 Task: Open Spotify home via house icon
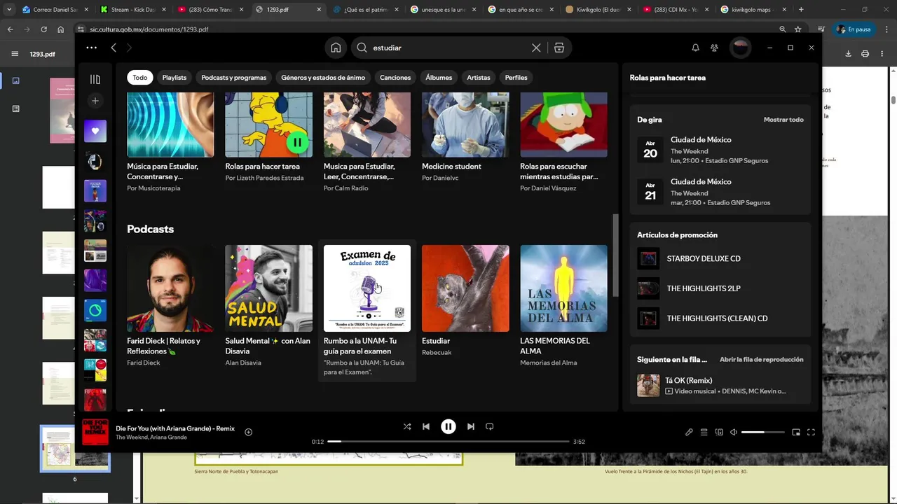click(336, 48)
